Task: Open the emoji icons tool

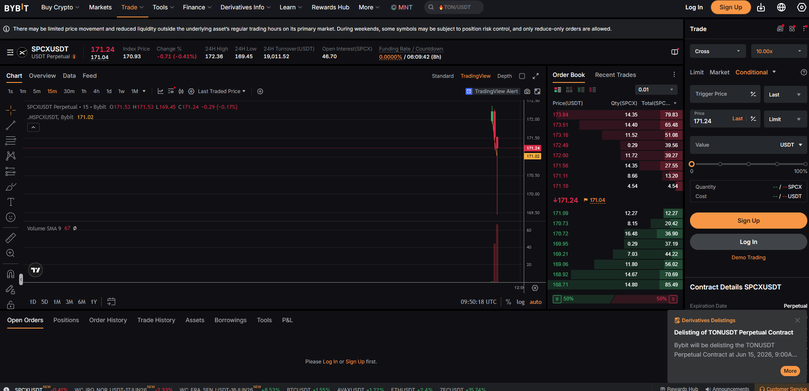Action: pyautogui.click(x=11, y=217)
